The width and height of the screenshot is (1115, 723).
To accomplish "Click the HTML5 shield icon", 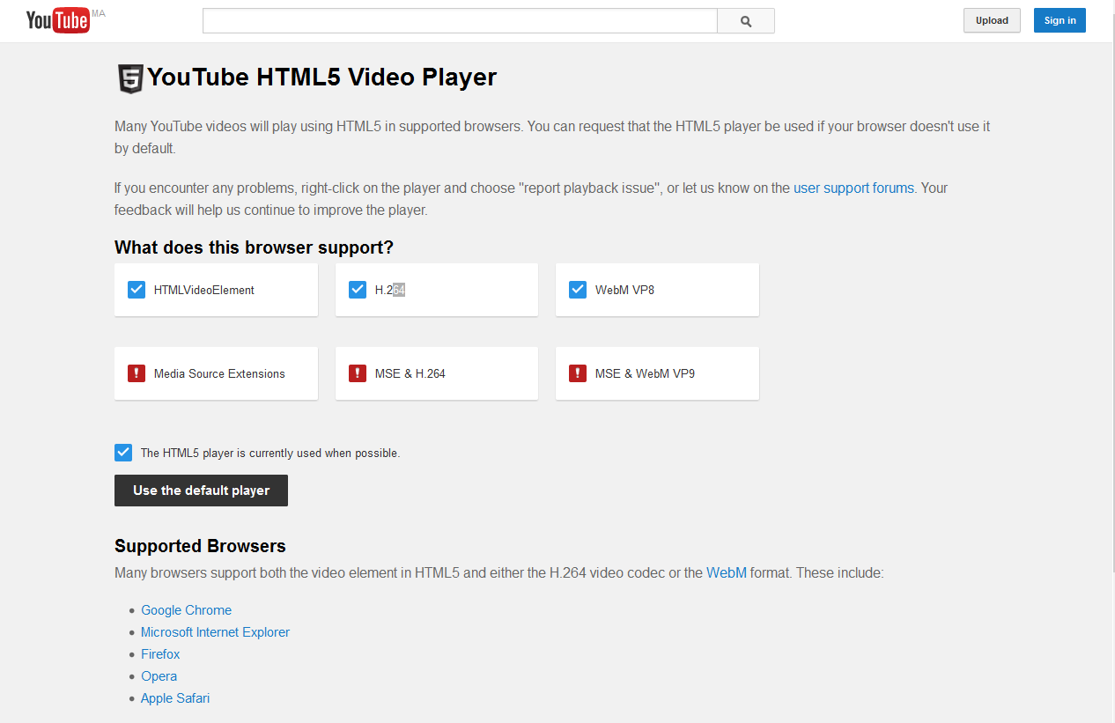I will pos(130,78).
